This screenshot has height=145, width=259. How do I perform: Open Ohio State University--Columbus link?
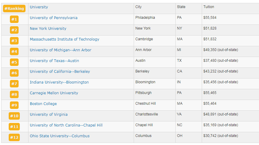coord(60,136)
